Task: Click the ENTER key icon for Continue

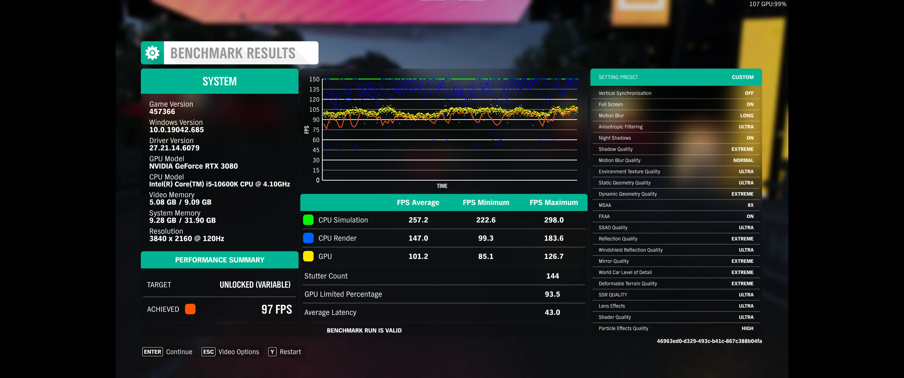Action: (x=152, y=352)
